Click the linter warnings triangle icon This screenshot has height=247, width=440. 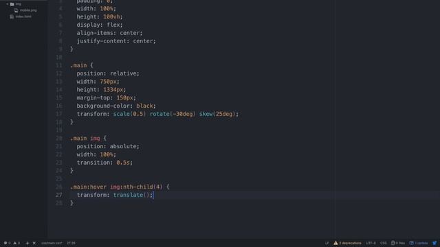tap(15, 243)
